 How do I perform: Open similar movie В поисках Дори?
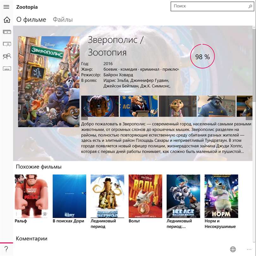pos(70,196)
